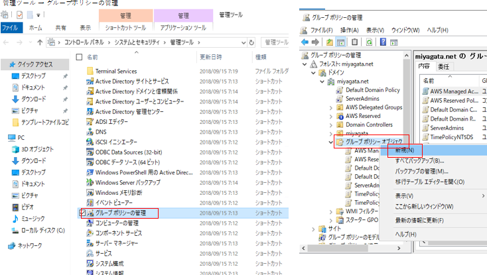Click the Active Directory ドメインと信頼関係 icon
Image resolution: width=487 pixels, height=275 pixels.
pyautogui.click(x=90, y=91)
